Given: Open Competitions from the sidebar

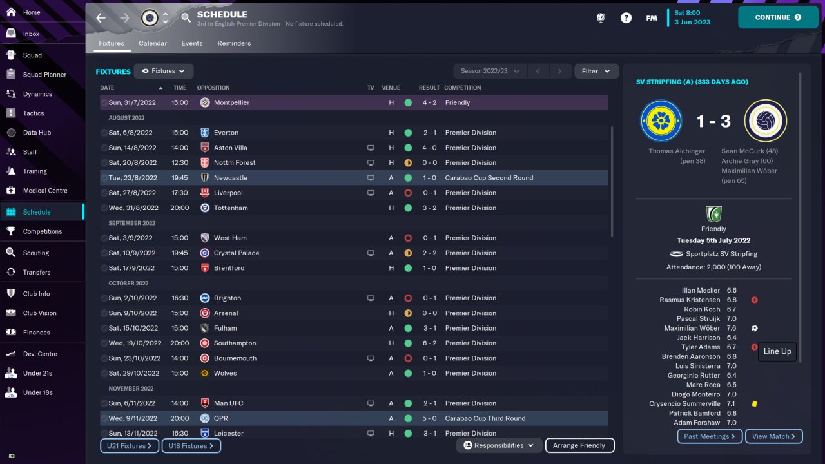Looking at the screenshot, I should 42,231.
